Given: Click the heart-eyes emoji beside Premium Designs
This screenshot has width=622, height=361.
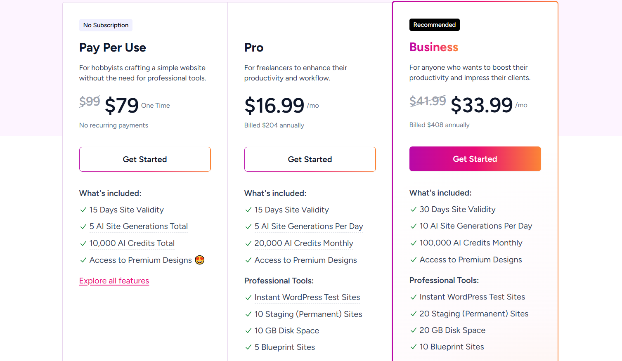Looking at the screenshot, I should tap(200, 260).
